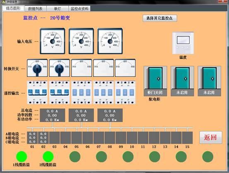Toggle the second 遥控输出 circuit breaker
The width and height of the screenshot is (229, 173).
(x=60, y=92)
